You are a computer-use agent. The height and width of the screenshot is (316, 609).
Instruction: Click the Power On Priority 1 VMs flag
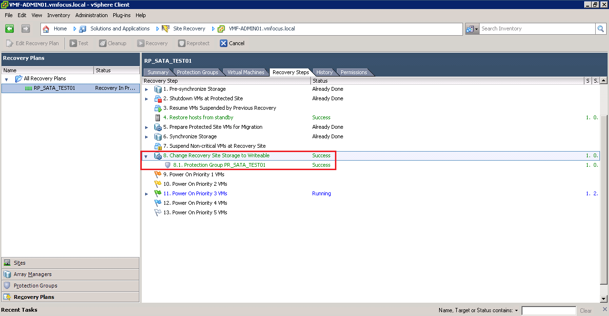click(x=158, y=174)
